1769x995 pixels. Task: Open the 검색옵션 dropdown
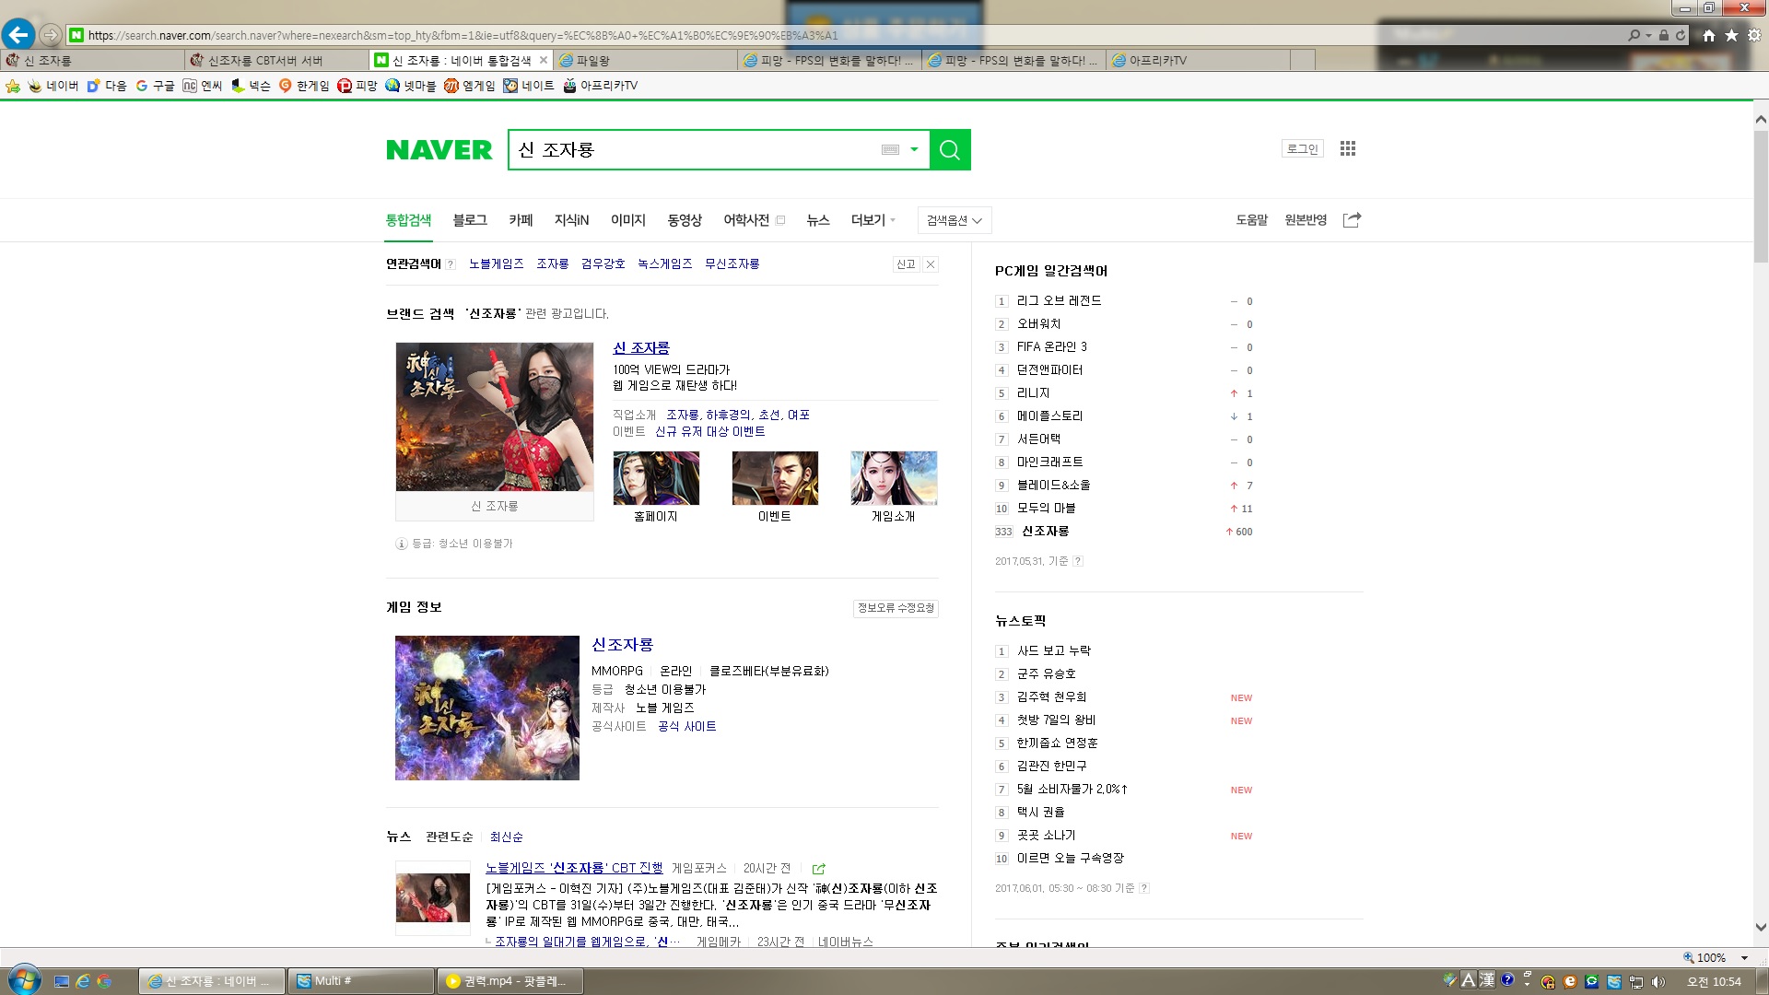[955, 220]
